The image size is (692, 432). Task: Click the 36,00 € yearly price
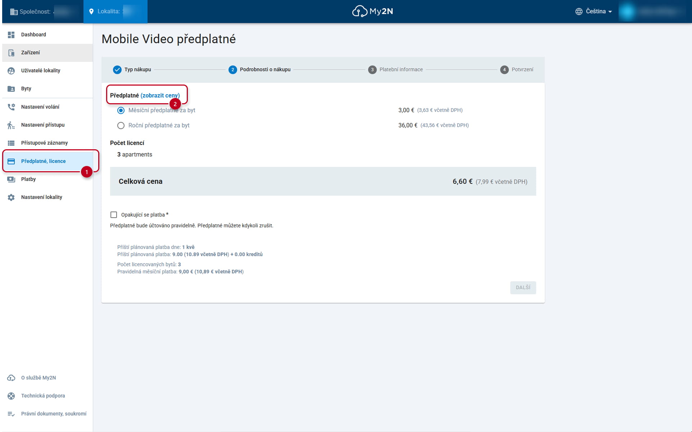408,125
